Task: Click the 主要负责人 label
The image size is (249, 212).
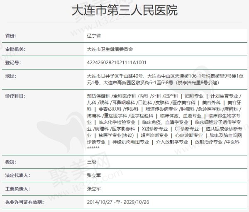Action: pos(17,189)
